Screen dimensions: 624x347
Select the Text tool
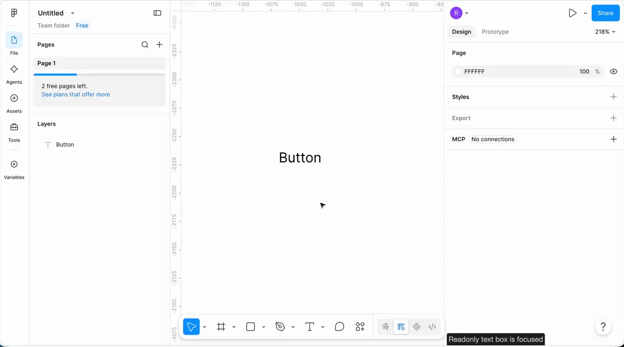[310, 327]
